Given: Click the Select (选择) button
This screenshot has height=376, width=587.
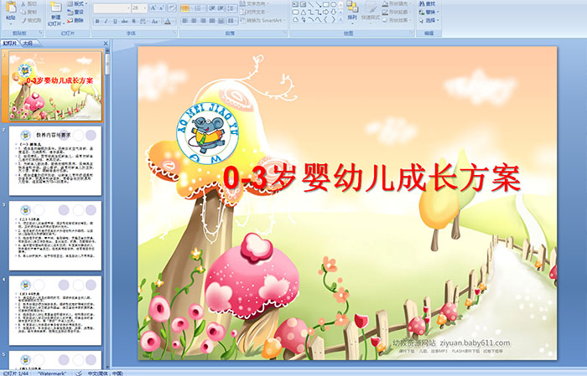Looking at the screenshot, I should coord(429,20).
